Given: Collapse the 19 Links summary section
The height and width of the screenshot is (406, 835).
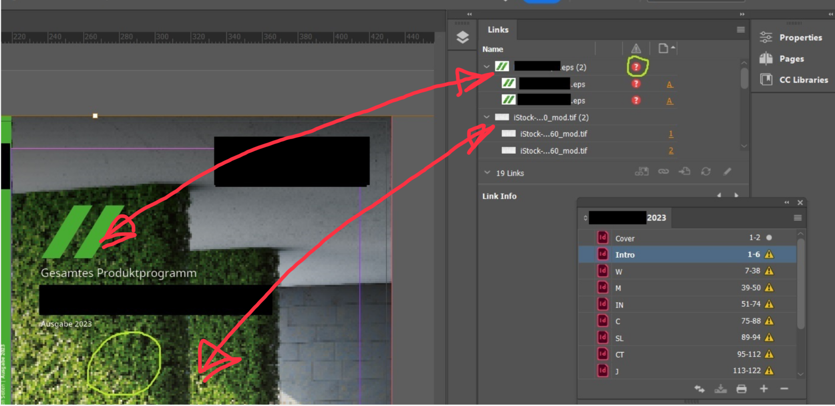Looking at the screenshot, I should tap(486, 173).
